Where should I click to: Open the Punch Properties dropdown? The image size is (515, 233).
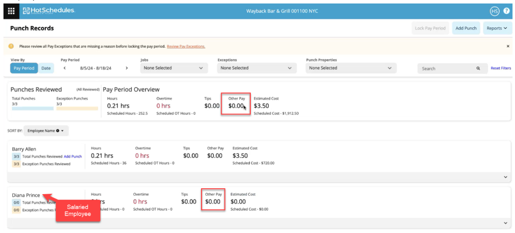[350, 68]
